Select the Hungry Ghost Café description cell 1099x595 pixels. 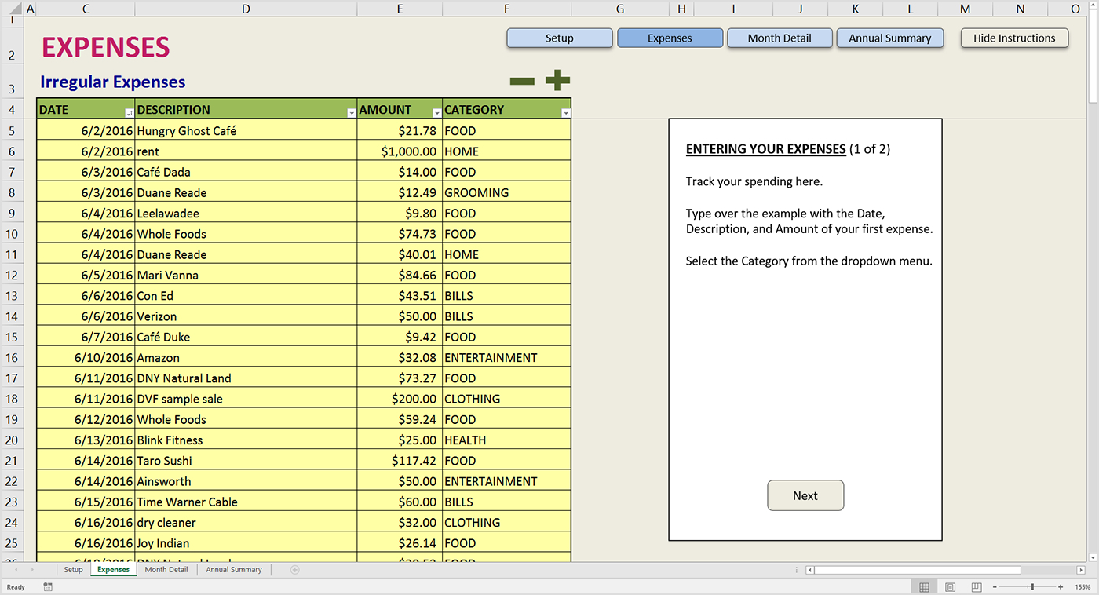click(x=246, y=131)
